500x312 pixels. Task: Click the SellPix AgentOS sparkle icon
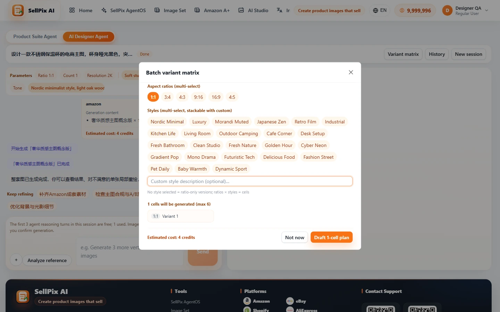104,10
